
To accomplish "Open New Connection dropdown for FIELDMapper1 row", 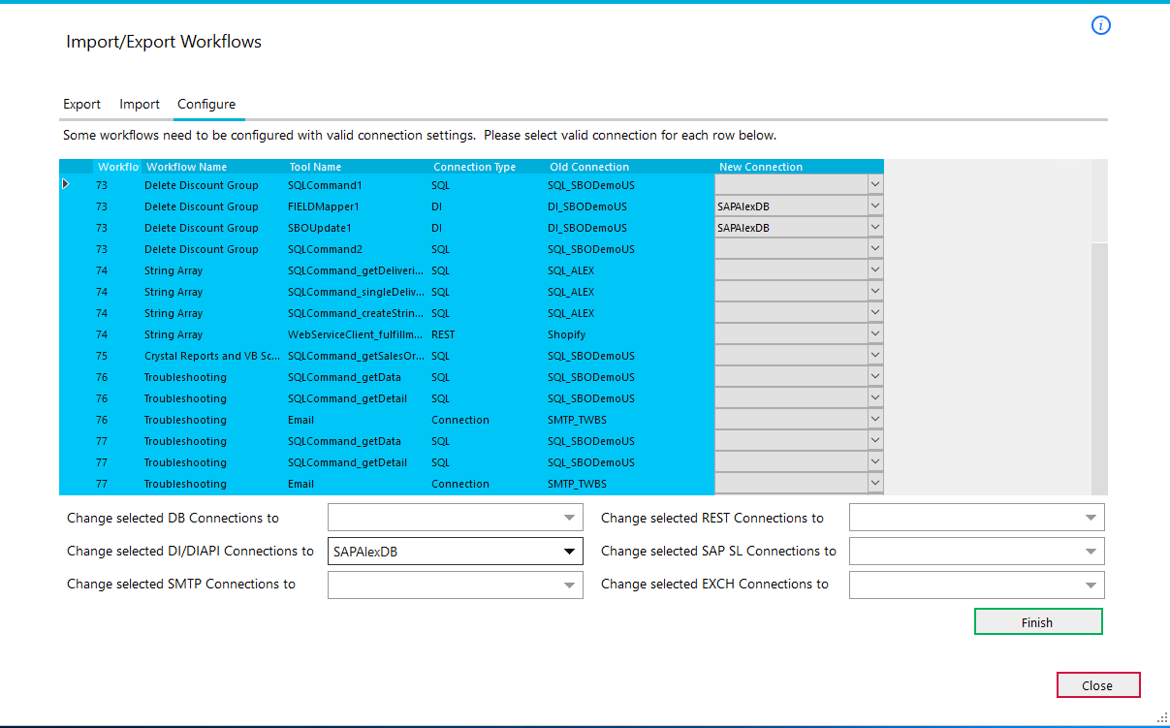I will [875, 206].
